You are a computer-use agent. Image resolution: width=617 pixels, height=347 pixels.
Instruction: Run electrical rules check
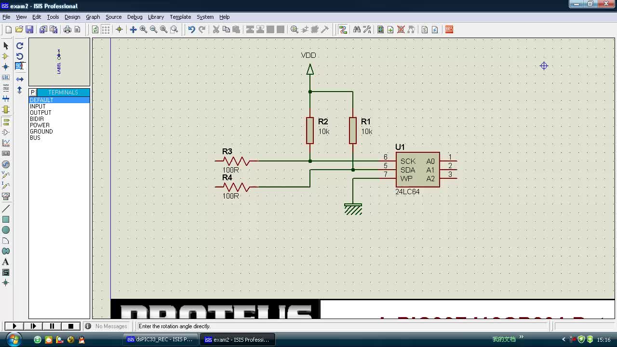[435, 29]
